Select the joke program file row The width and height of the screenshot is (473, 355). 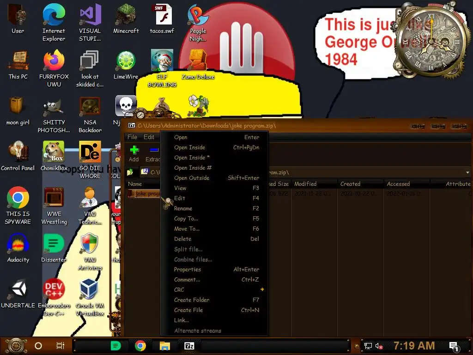point(144,194)
